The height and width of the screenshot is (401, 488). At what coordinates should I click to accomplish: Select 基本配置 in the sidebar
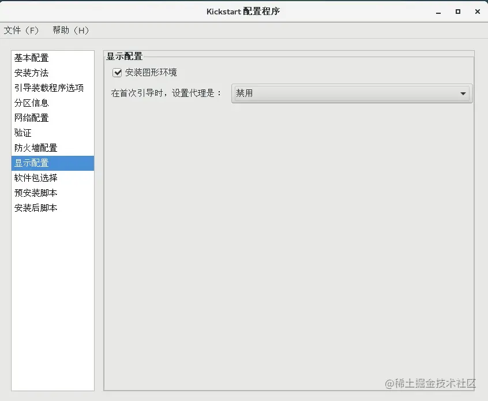pos(52,58)
